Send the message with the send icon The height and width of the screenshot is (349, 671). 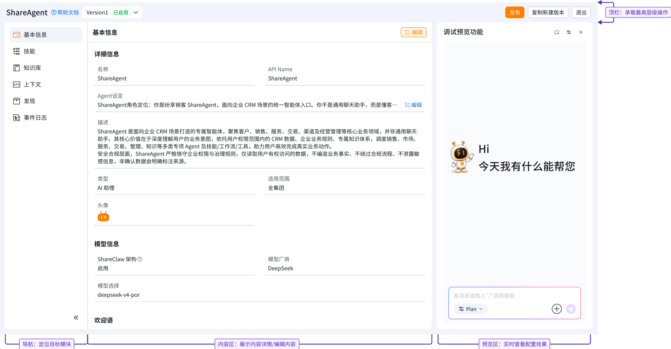[571, 309]
